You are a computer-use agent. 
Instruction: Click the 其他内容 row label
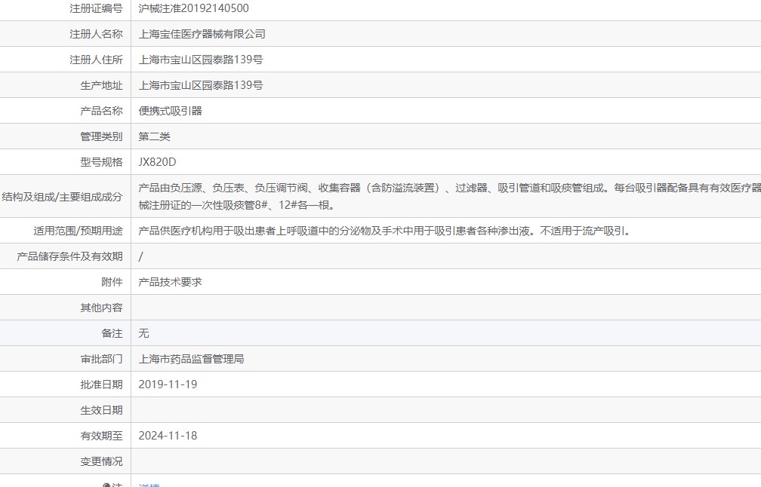coord(101,308)
